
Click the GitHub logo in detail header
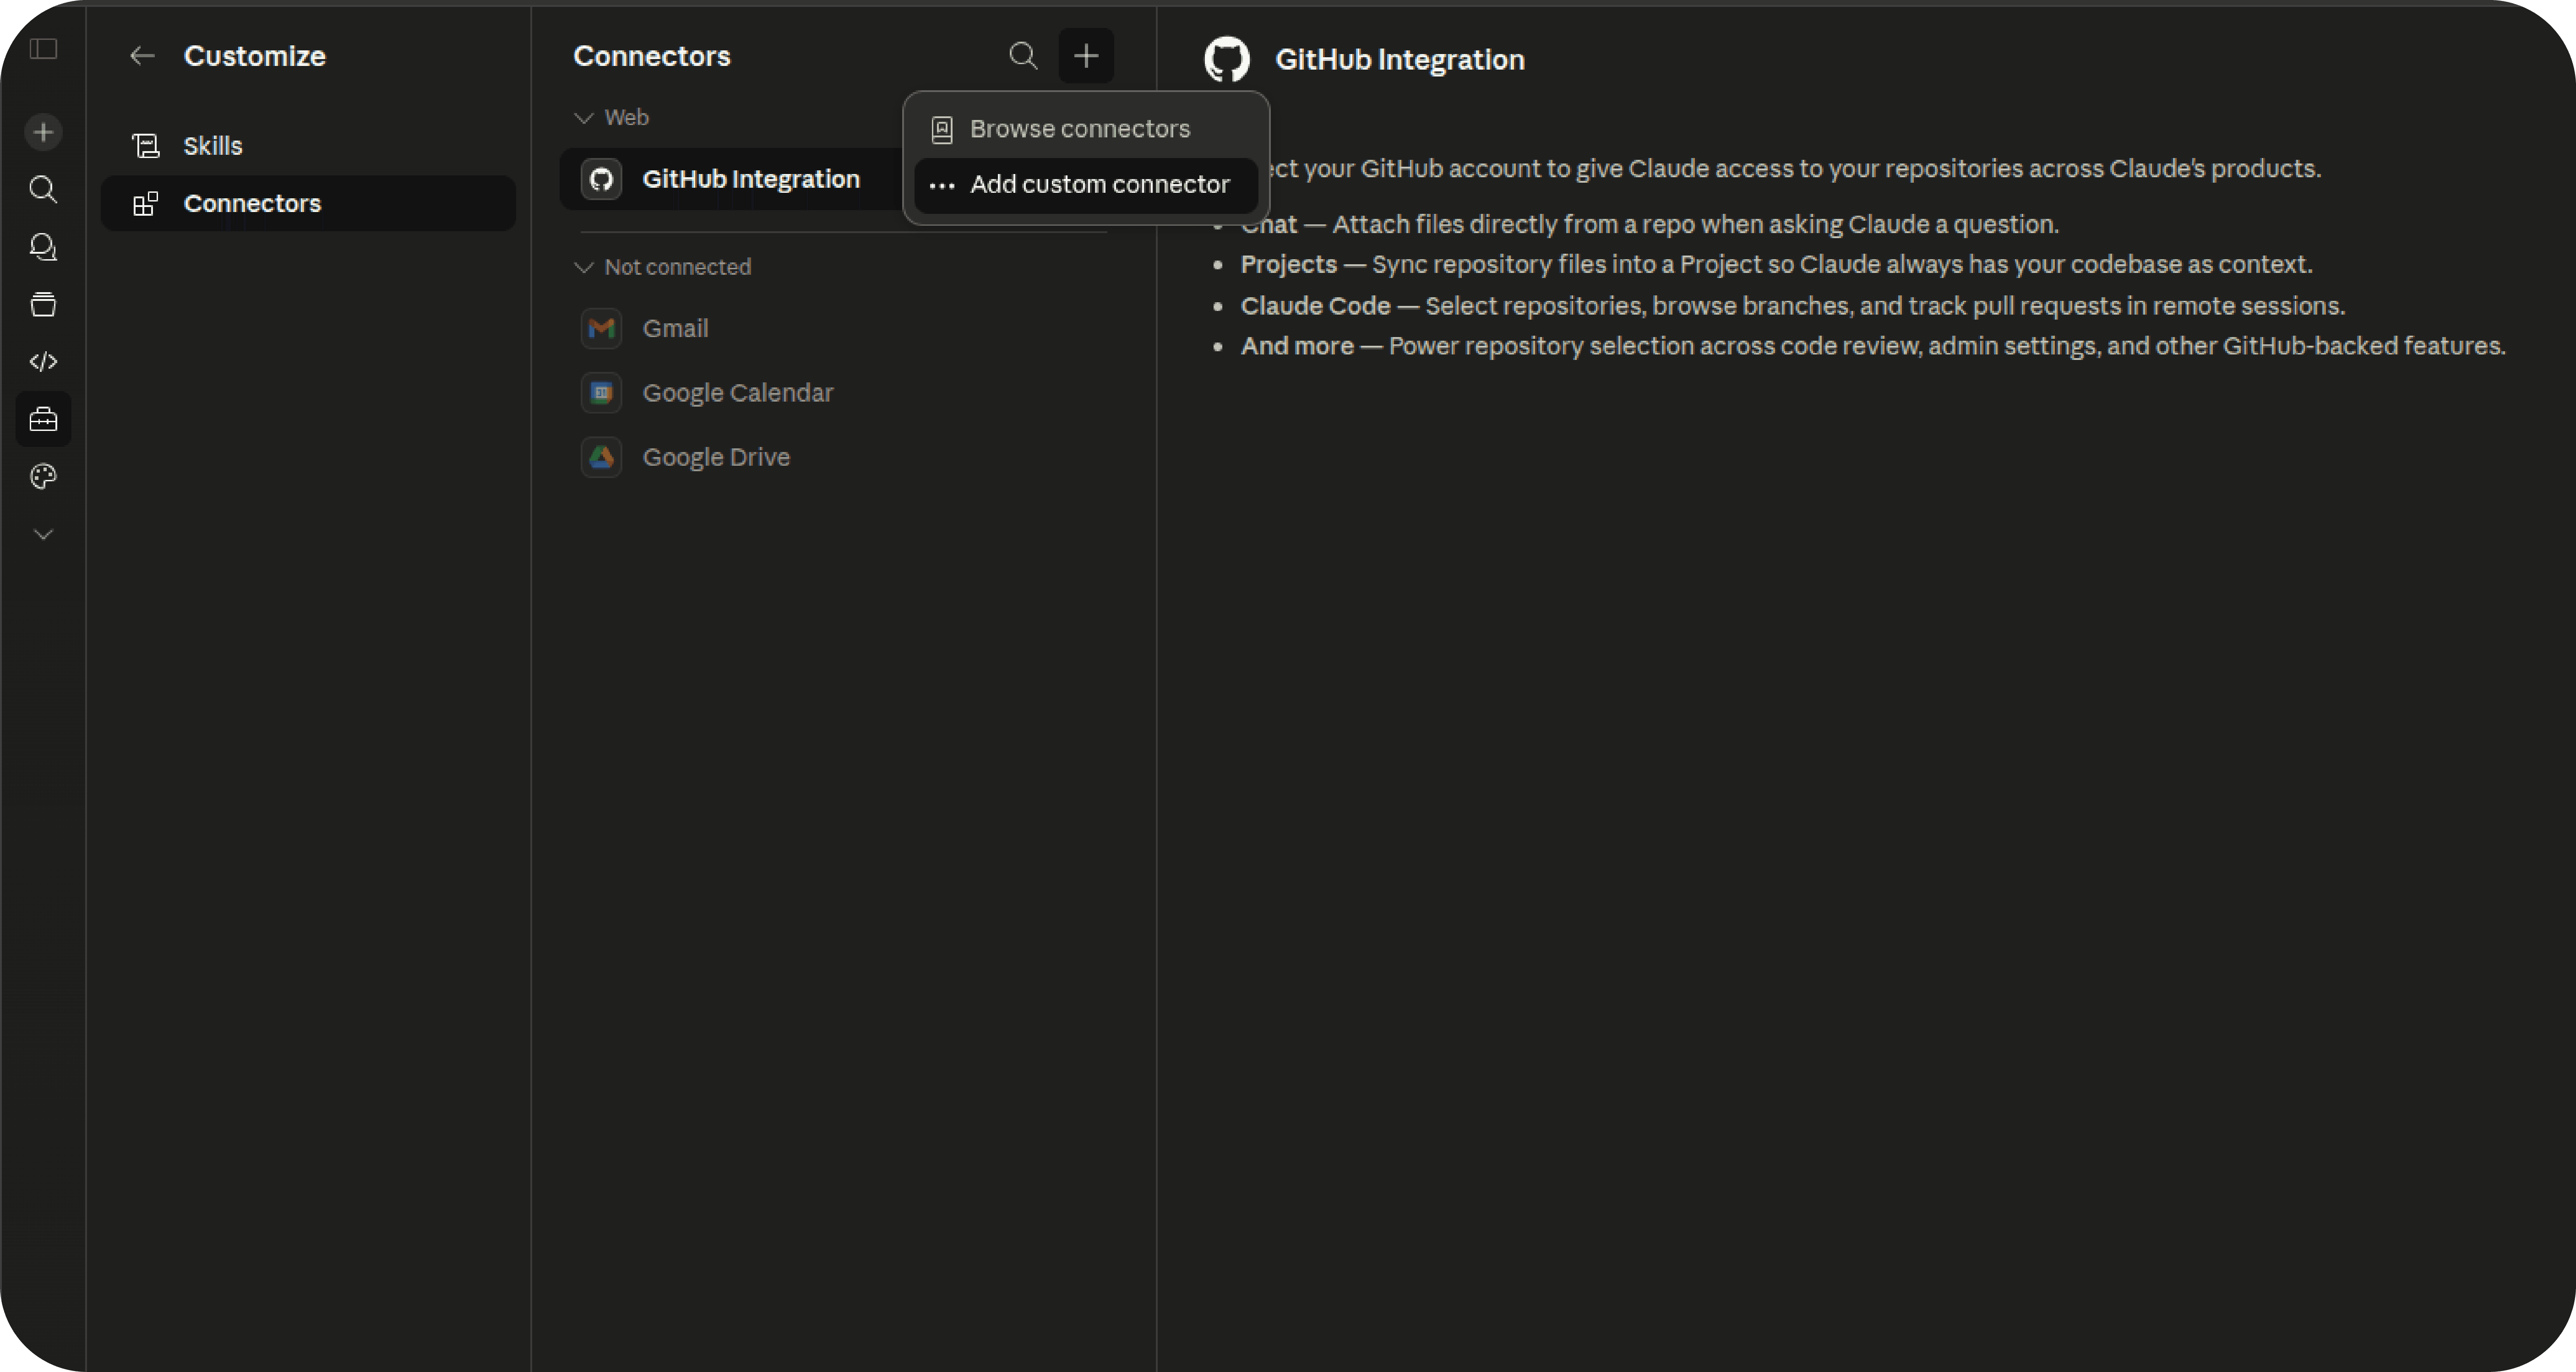point(1226,59)
